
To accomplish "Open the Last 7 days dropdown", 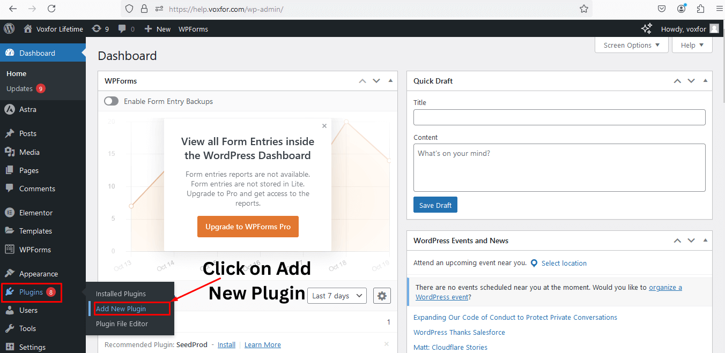I will (337, 295).
